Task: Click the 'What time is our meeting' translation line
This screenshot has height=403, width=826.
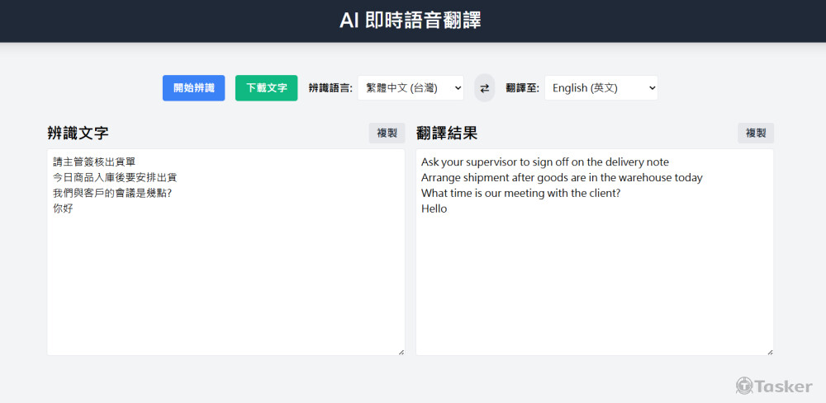Action: pyautogui.click(x=520, y=193)
